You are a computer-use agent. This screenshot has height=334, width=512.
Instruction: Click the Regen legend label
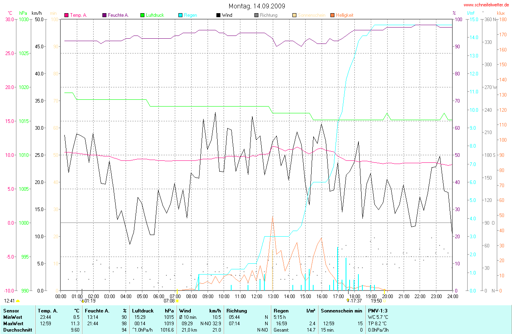click(x=190, y=15)
